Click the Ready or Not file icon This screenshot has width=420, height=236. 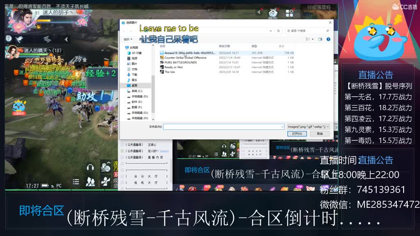tap(162, 67)
